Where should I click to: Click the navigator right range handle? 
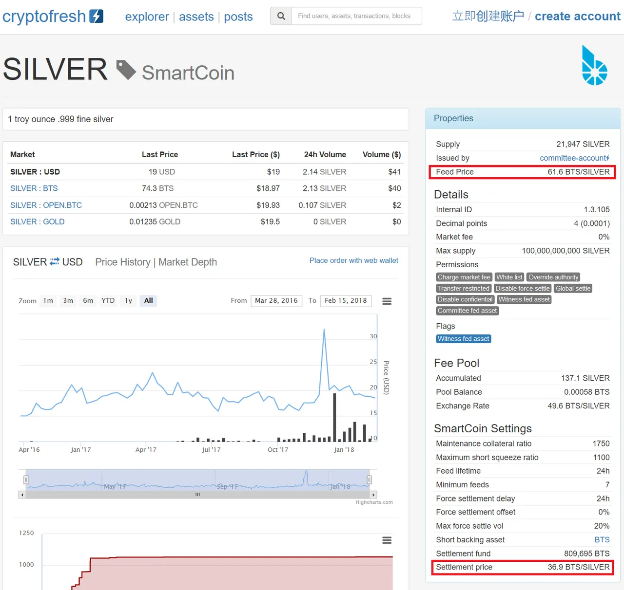370,479
